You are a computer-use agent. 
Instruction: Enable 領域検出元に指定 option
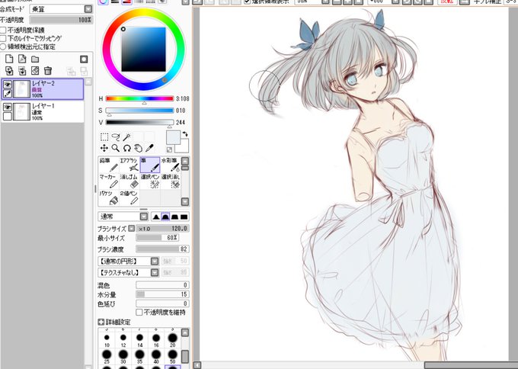coord(3,47)
